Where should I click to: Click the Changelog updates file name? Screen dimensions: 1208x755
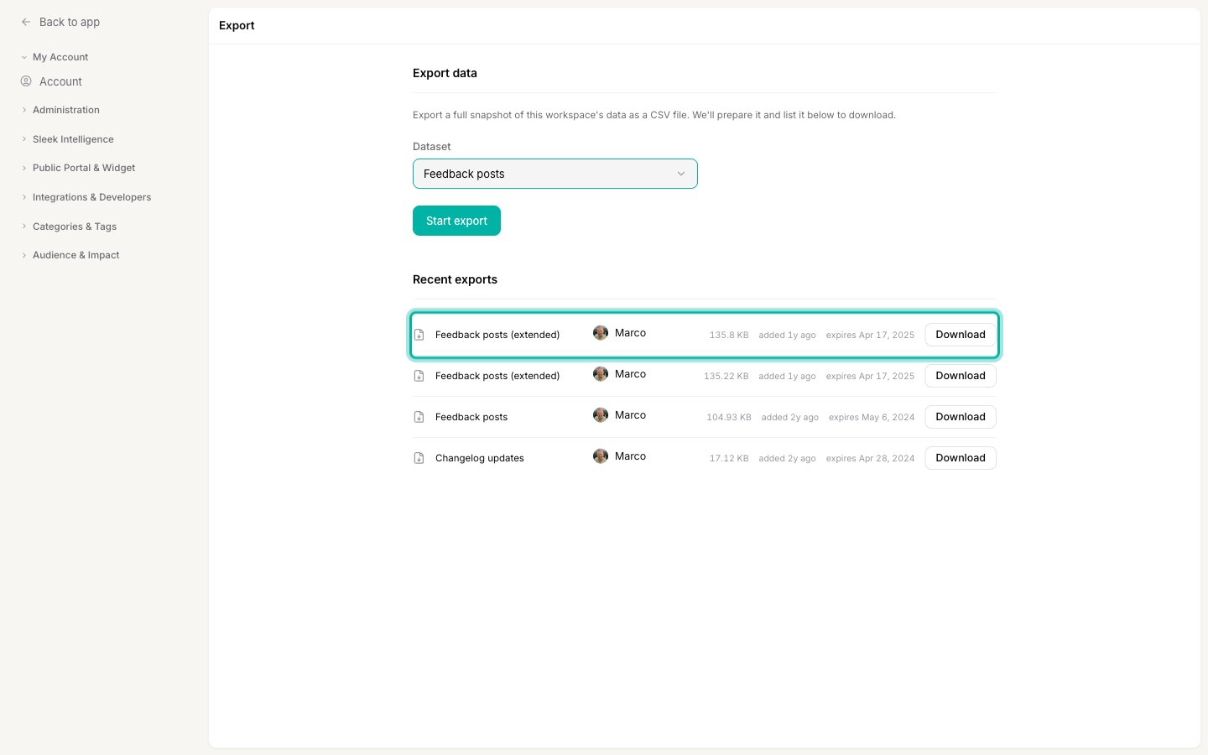point(480,458)
